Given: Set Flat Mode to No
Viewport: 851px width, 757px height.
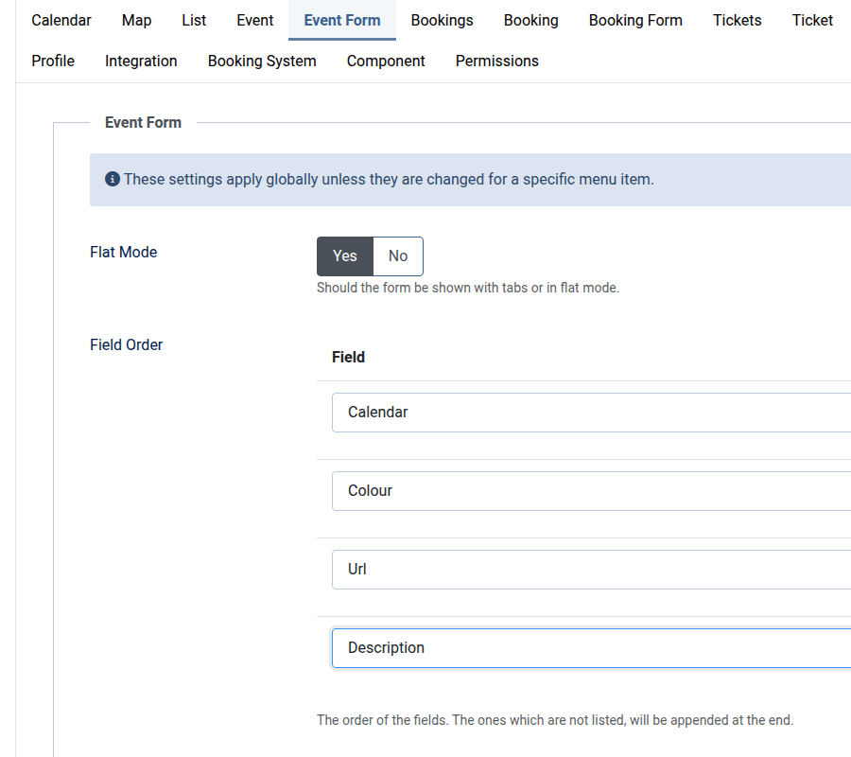Looking at the screenshot, I should pyautogui.click(x=398, y=256).
